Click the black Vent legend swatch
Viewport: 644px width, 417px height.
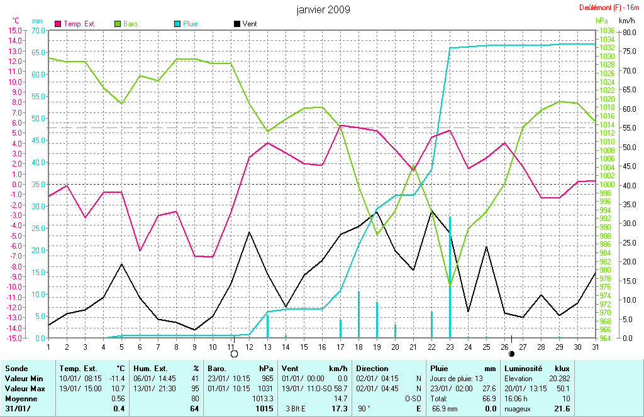click(x=236, y=24)
